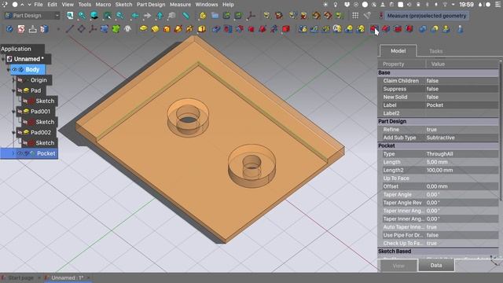
Task: Click the Fit Selection view icon
Action: [x=82, y=16]
